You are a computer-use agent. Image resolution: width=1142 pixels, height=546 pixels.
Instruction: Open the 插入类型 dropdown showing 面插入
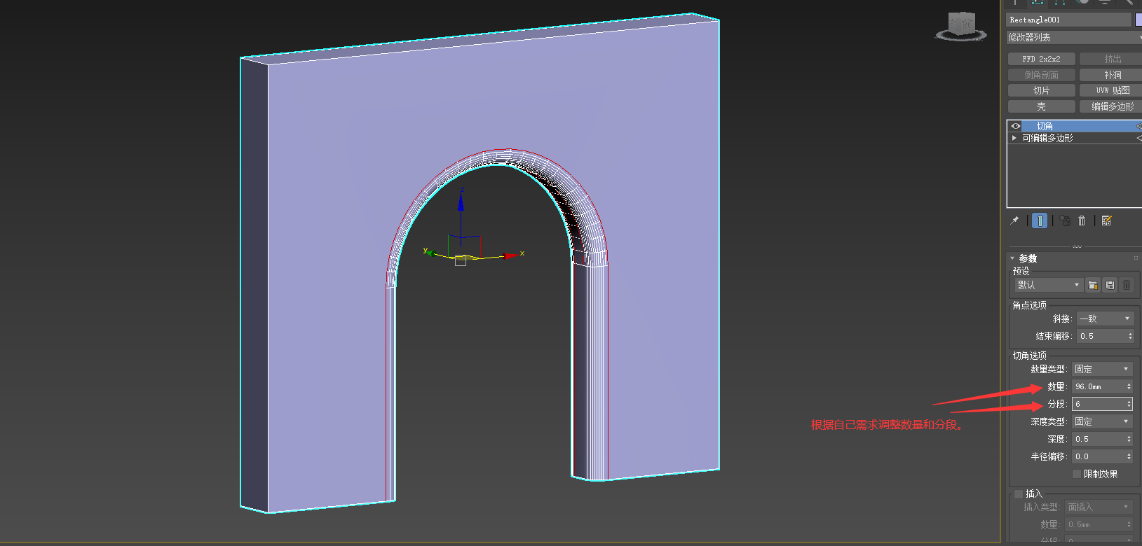tap(1099, 507)
